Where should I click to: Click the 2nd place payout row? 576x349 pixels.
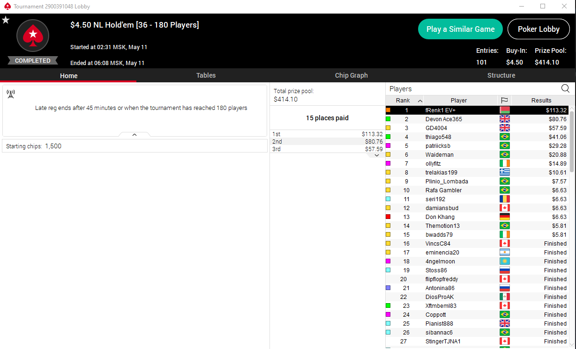click(327, 141)
